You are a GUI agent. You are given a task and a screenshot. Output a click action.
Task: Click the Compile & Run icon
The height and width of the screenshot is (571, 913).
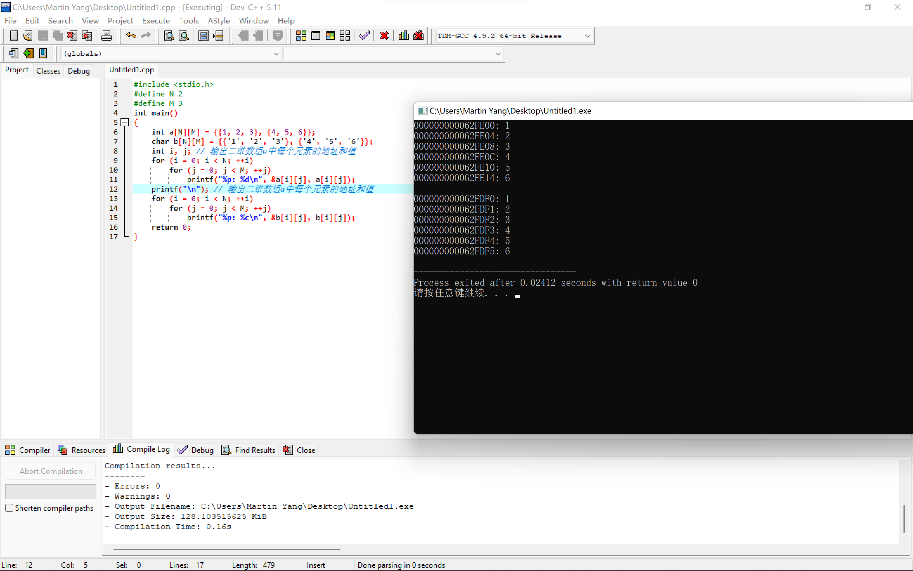[330, 36]
